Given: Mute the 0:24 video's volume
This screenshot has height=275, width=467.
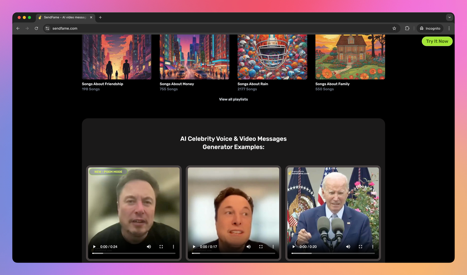Looking at the screenshot, I should [x=149, y=247].
